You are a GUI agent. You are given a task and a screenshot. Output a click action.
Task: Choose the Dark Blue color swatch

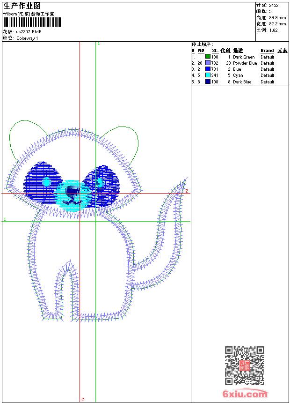pos(208,82)
